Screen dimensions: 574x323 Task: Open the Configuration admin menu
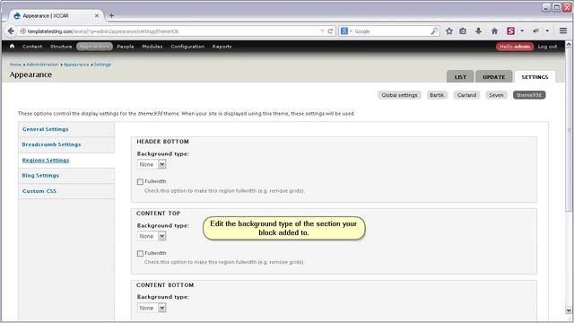[187, 47]
